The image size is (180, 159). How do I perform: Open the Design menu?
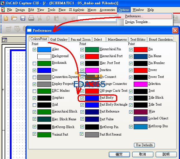(20, 10)
